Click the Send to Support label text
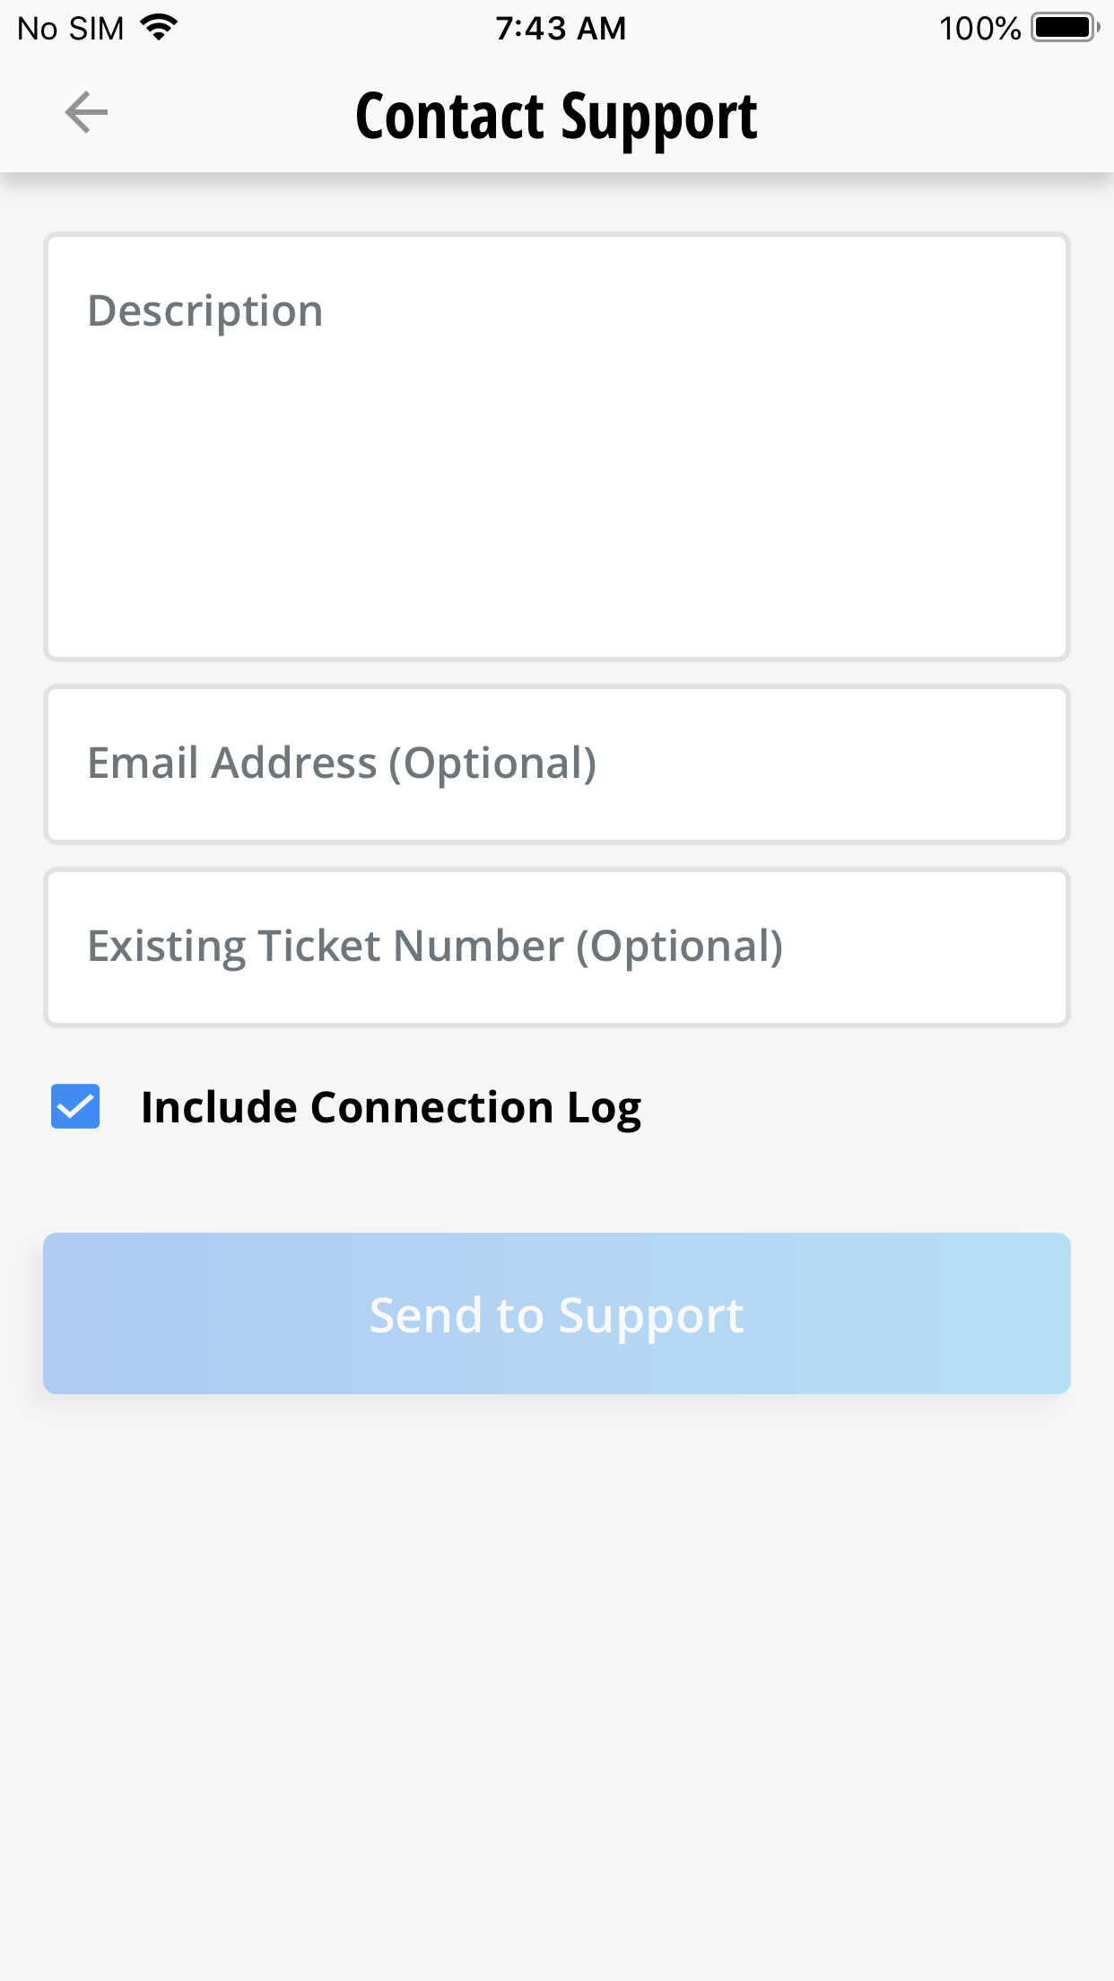1114x1981 pixels. pyautogui.click(x=556, y=1315)
